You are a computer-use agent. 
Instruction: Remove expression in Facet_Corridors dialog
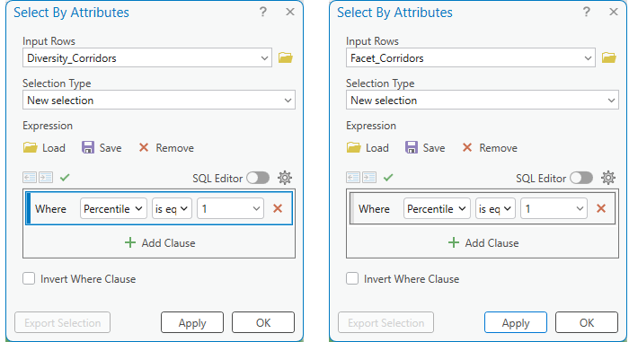tap(490, 148)
